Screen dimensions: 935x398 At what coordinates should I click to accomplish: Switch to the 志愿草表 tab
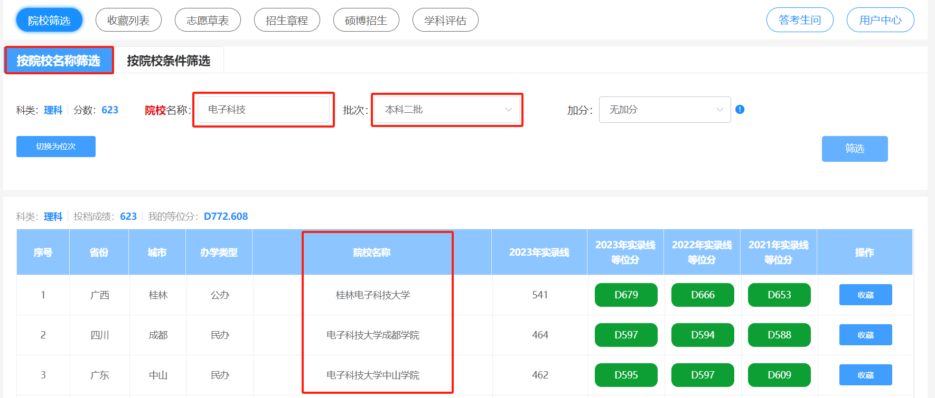pyautogui.click(x=208, y=20)
